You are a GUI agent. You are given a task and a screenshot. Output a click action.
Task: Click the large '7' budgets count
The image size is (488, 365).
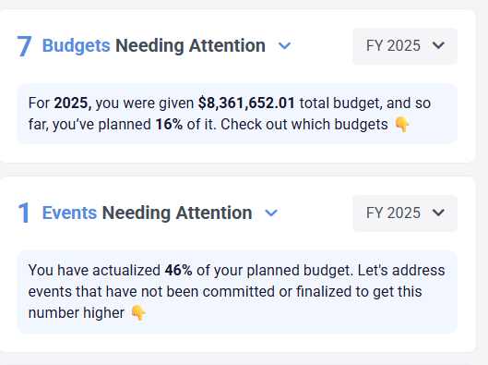pos(24,46)
